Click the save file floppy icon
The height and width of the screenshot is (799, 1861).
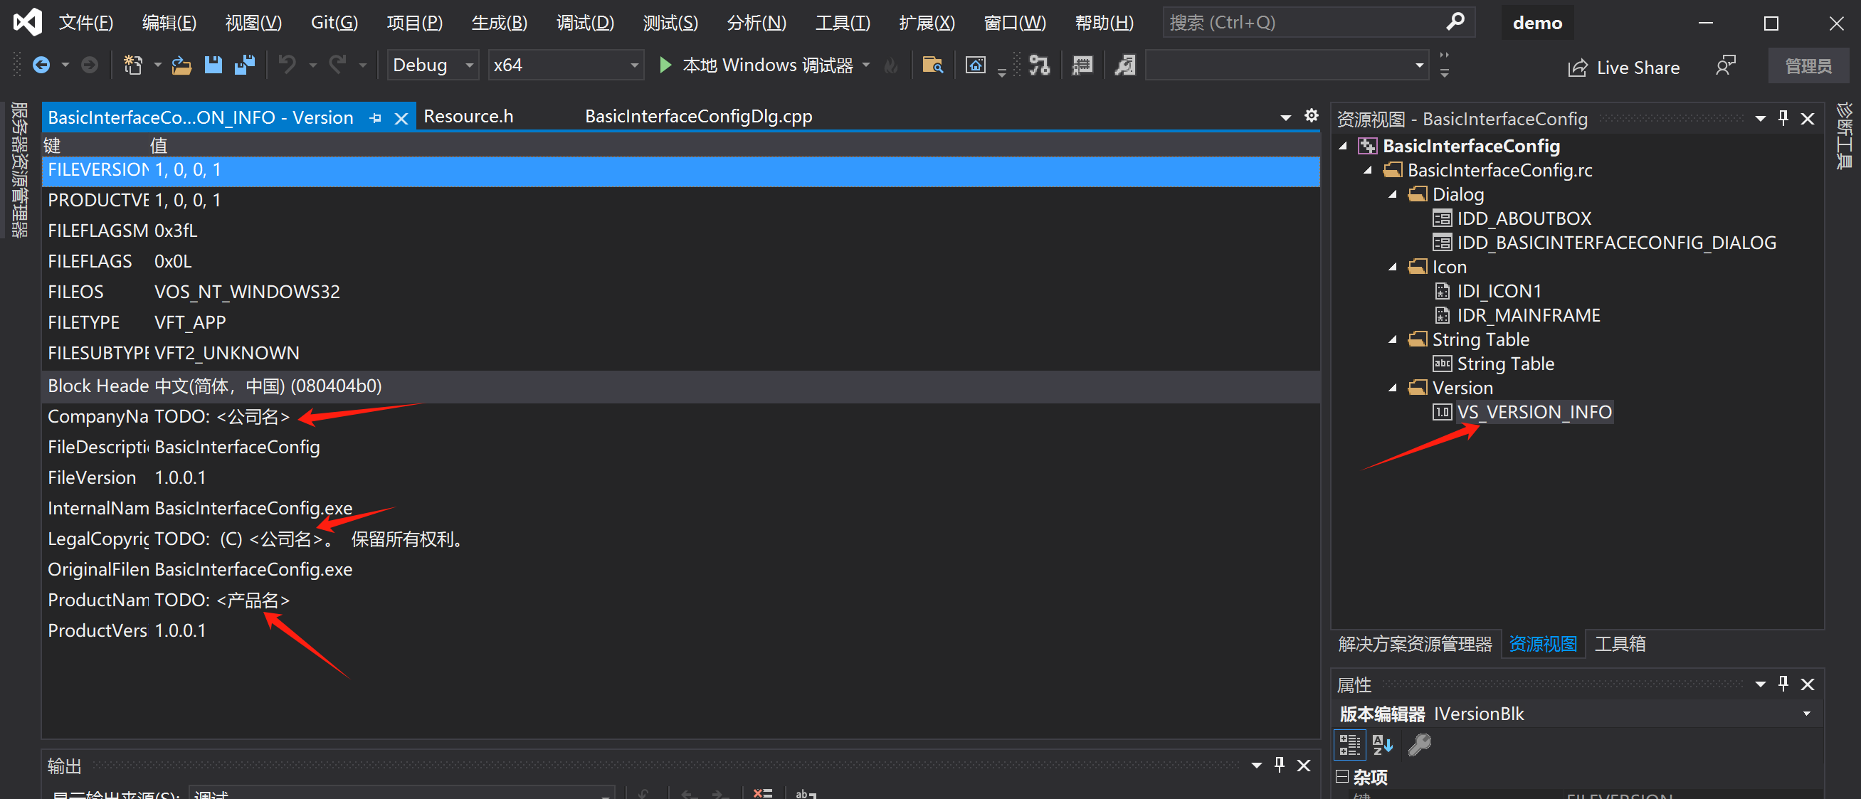point(212,65)
